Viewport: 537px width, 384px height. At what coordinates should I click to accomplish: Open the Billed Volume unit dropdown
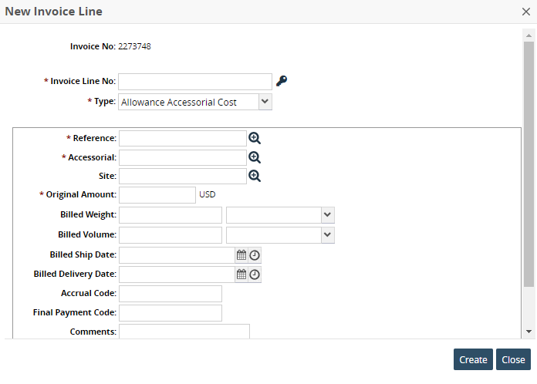click(x=327, y=234)
